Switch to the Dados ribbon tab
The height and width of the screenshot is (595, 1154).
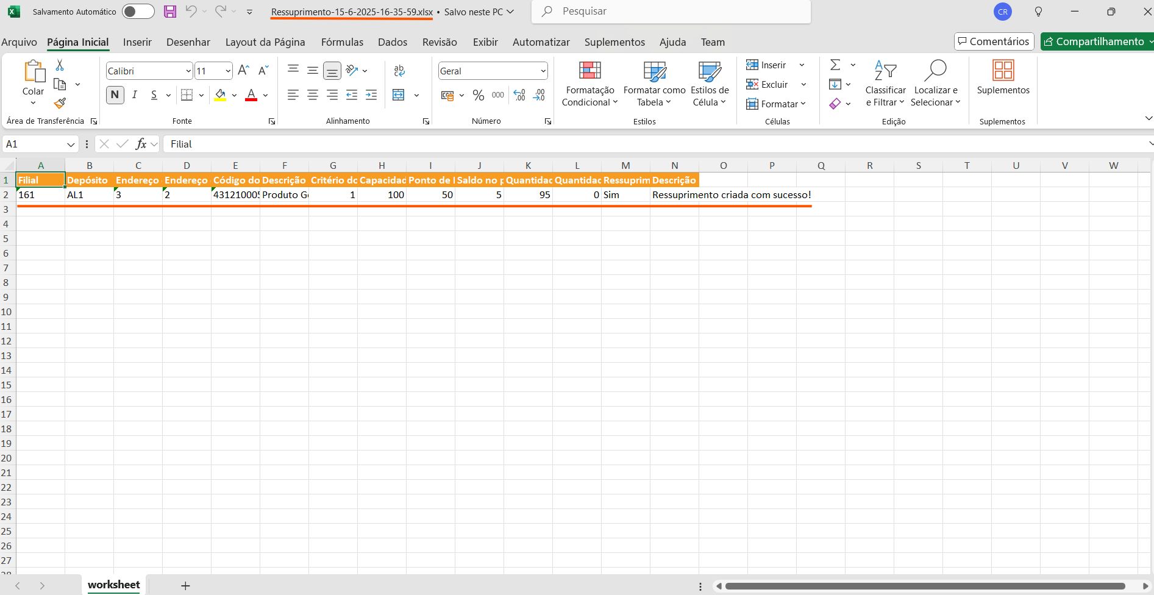point(392,42)
